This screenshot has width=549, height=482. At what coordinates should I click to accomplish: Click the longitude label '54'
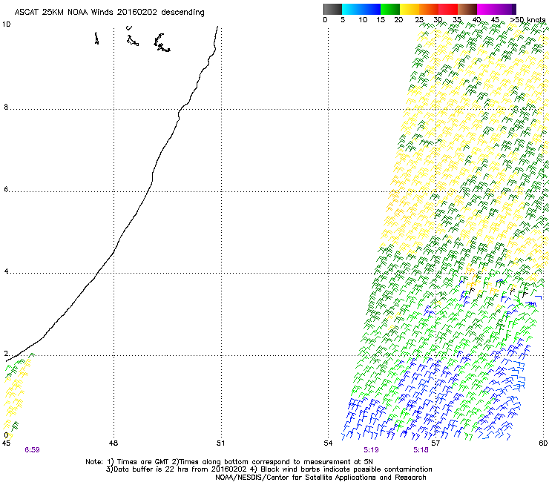pos(328,443)
